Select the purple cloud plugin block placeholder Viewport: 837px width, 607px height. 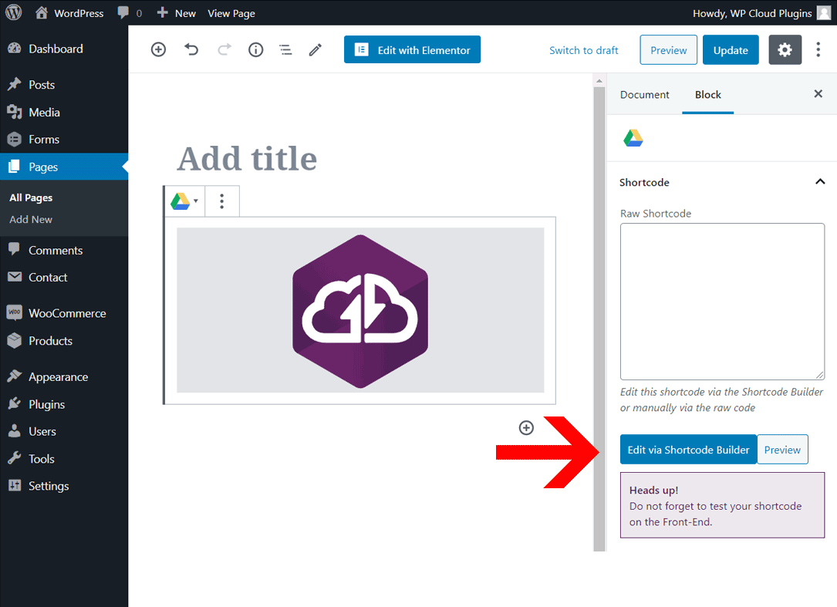point(360,310)
